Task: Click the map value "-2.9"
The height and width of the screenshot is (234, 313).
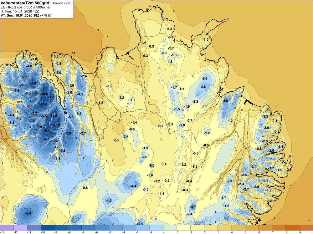Action: 256,187
